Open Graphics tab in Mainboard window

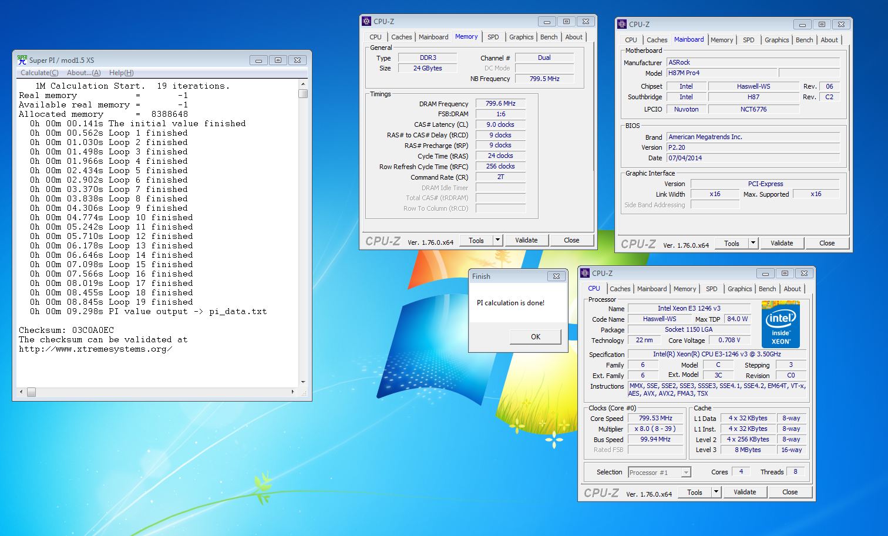[777, 40]
